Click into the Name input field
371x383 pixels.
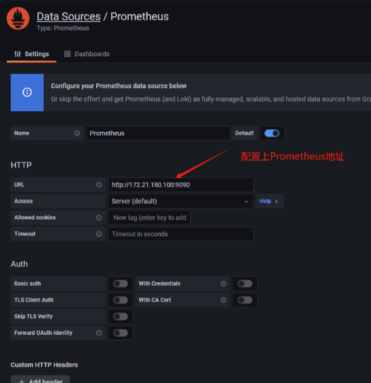click(x=158, y=133)
